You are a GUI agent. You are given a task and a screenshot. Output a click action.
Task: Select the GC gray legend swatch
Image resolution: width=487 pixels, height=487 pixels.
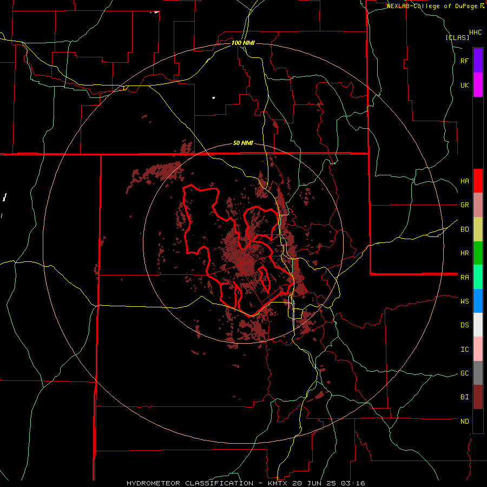coord(478,373)
